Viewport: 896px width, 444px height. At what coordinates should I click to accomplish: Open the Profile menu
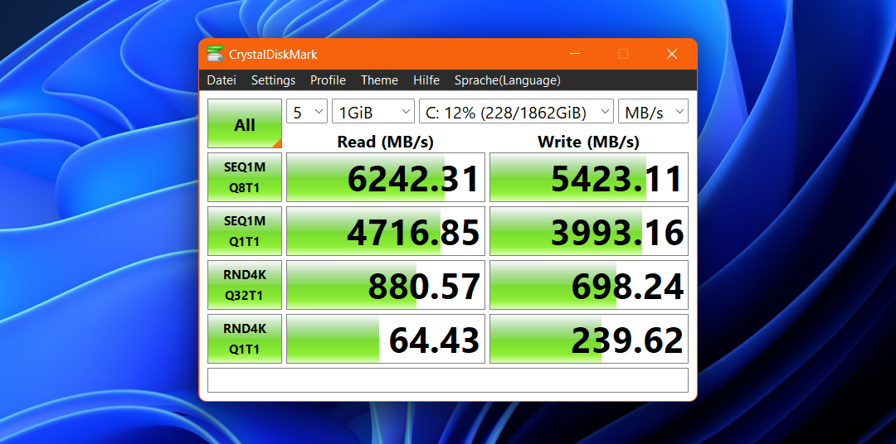click(x=328, y=80)
